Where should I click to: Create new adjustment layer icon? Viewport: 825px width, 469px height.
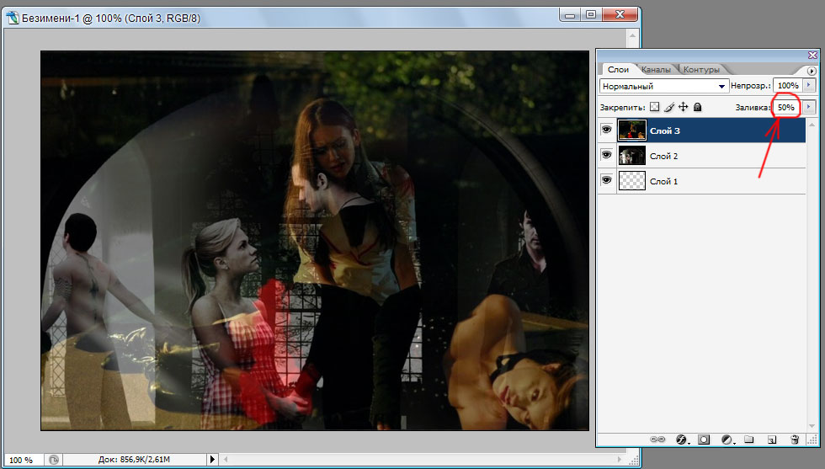[727, 440]
